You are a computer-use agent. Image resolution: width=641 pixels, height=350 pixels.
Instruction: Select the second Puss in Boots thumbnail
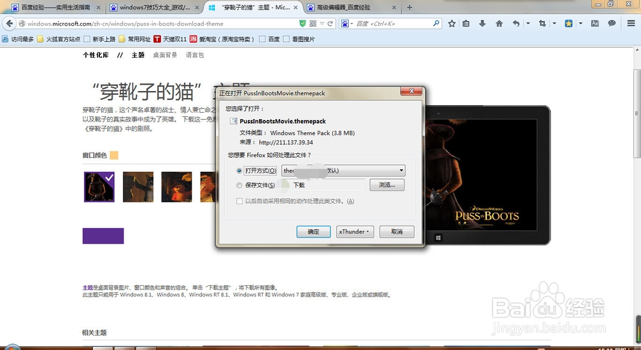[x=138, y=187]
